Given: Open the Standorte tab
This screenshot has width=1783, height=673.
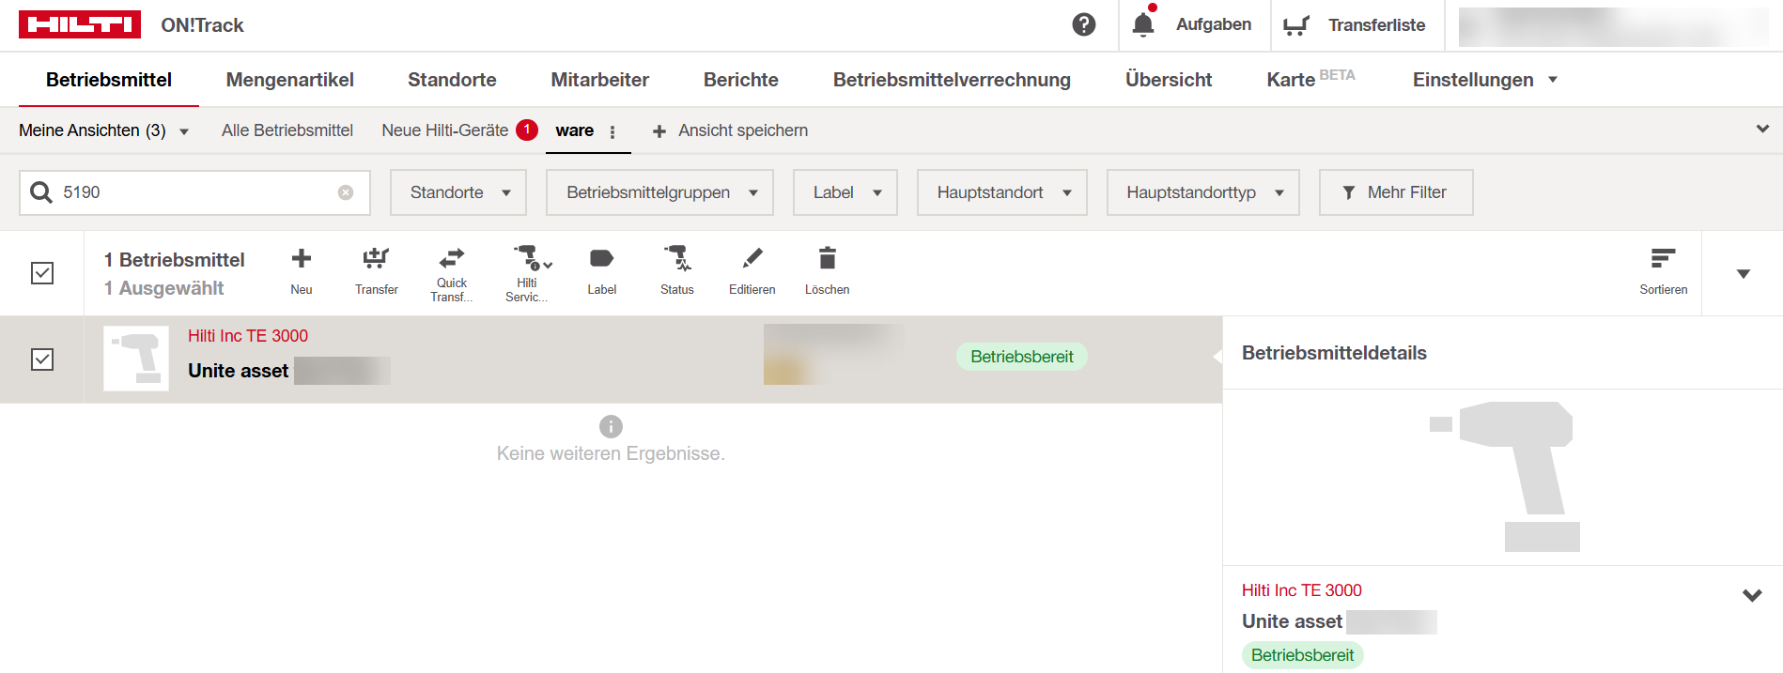Looking at the screenshot, I should click(452, 80).
